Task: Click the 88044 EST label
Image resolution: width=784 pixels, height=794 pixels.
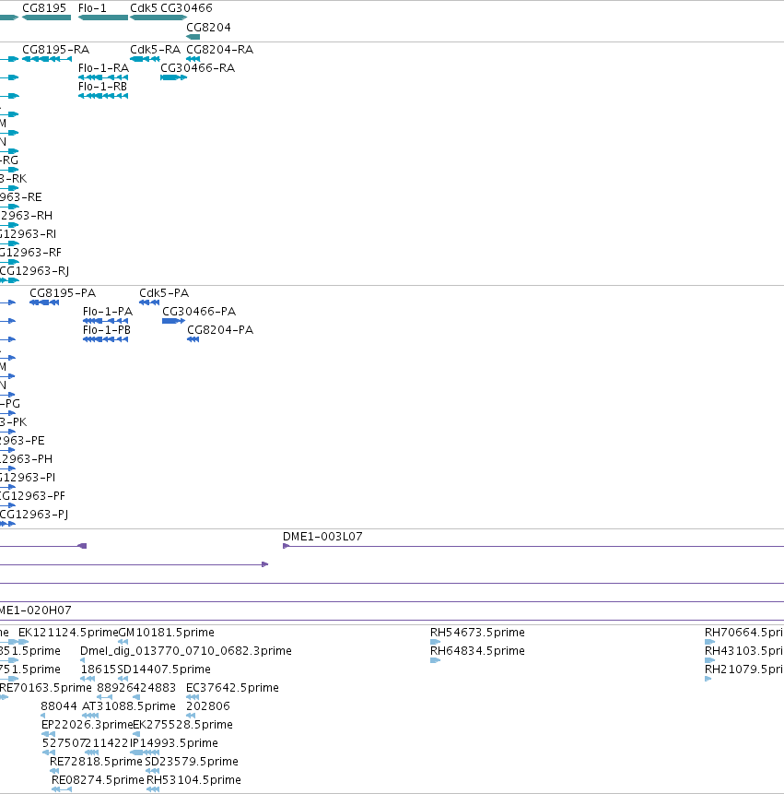Action: click(59, 705)
